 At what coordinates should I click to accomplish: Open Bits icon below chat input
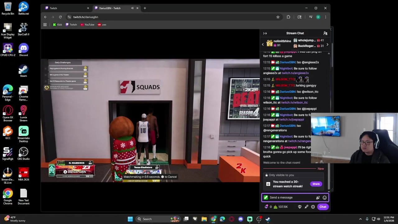[266, 207]
